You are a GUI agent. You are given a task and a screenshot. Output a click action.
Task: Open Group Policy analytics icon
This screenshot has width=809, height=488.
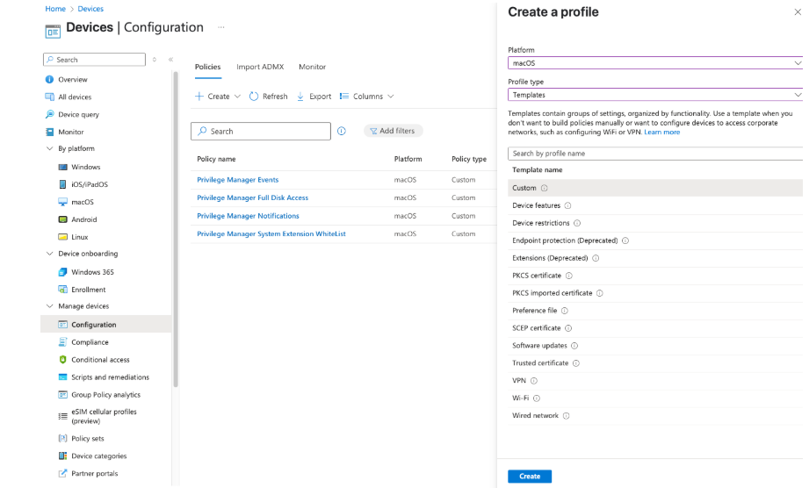coord(63,395)
